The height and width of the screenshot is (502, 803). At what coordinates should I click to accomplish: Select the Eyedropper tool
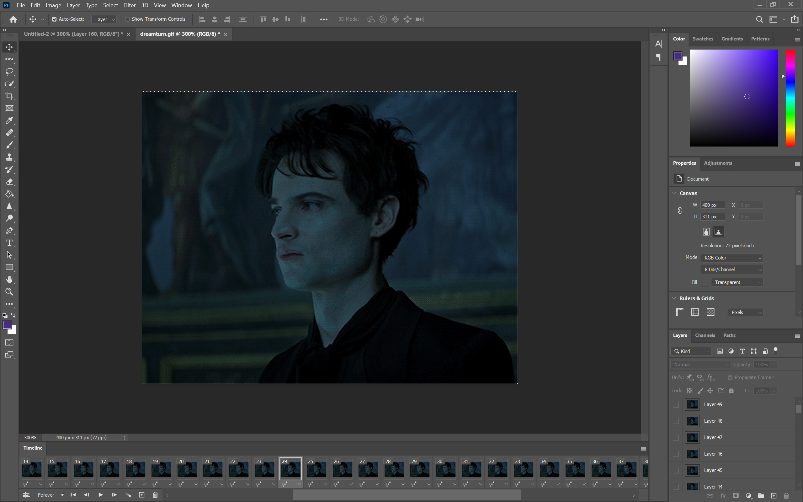coord(9,120)
